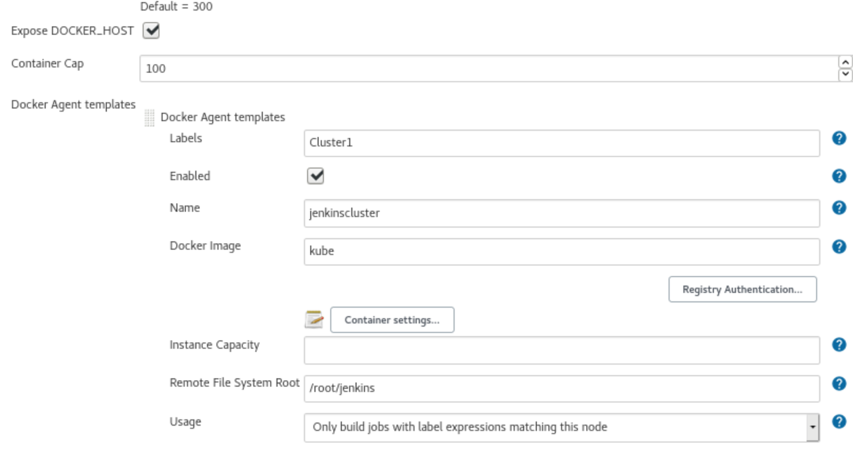853x458 pixels.
Task: Show help for Docker Image field
Action: coord(838,247)
